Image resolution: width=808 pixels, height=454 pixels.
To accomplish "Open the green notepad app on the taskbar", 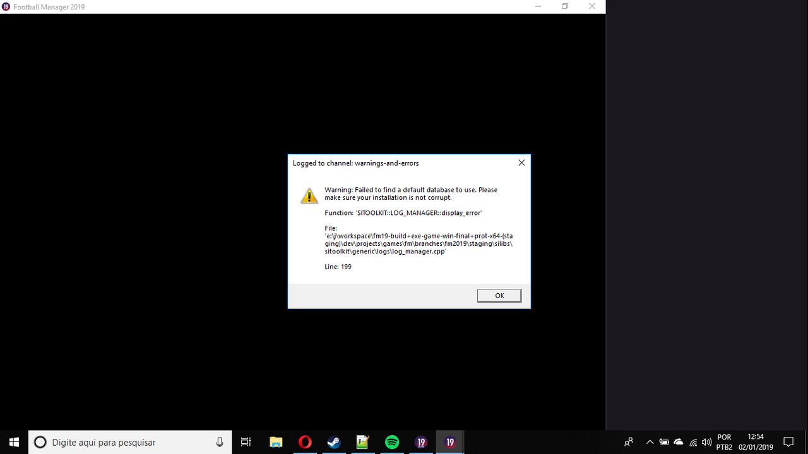I will click(363, 442).
